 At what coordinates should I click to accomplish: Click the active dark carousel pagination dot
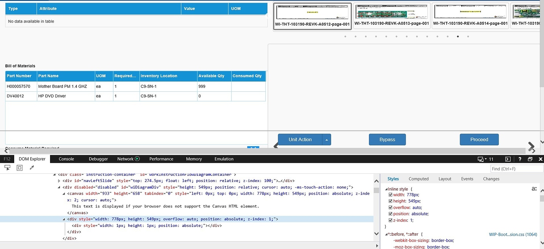[x=458, y=37]
